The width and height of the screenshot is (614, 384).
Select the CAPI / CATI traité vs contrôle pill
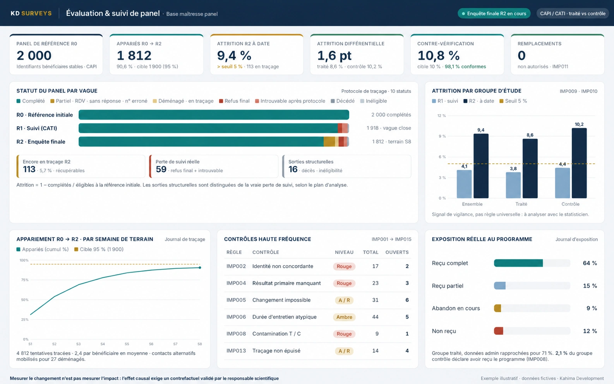coord(573,14)
